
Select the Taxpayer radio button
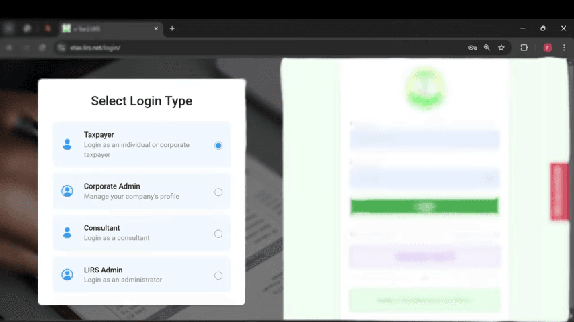[x=218, y=145]
